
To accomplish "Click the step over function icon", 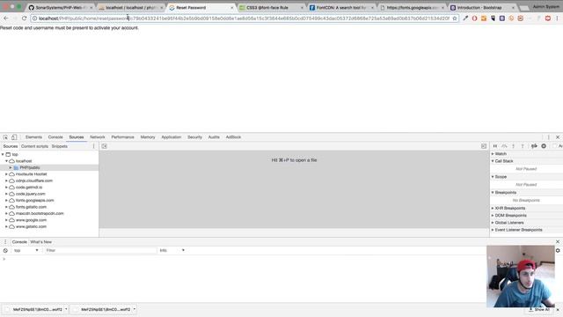I will pyautogui.click(x=504, y=146).
